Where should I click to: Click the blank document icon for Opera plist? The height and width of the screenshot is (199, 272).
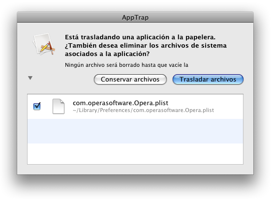point(59,106)
